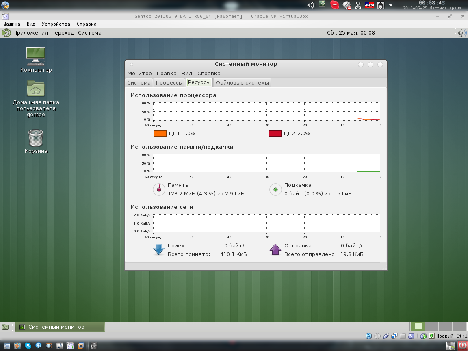The height and width of the screenshot is (351, 468).
Task: Launch Skype from the host taskbar
Action: [28, 346]
